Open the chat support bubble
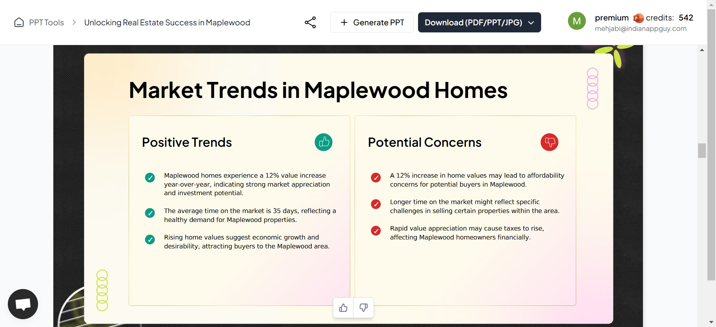The image size is (716, 327). (23, 304)
